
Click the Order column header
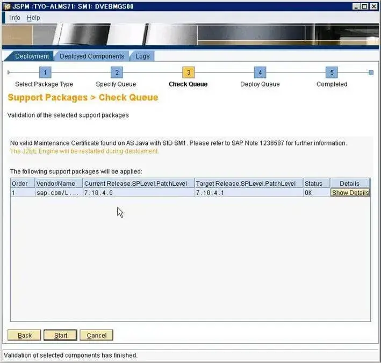pos(23,183)
